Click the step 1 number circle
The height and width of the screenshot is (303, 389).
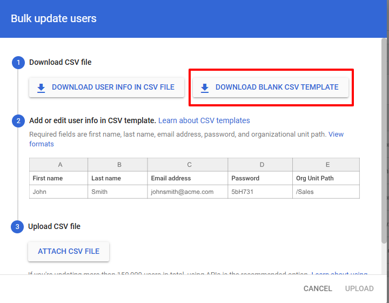click(x=18, y=63)
